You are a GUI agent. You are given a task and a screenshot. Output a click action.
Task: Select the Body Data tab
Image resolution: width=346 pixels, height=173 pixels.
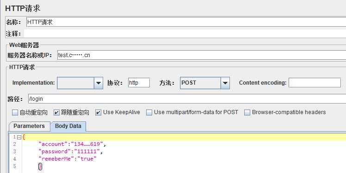coord(68,126)
